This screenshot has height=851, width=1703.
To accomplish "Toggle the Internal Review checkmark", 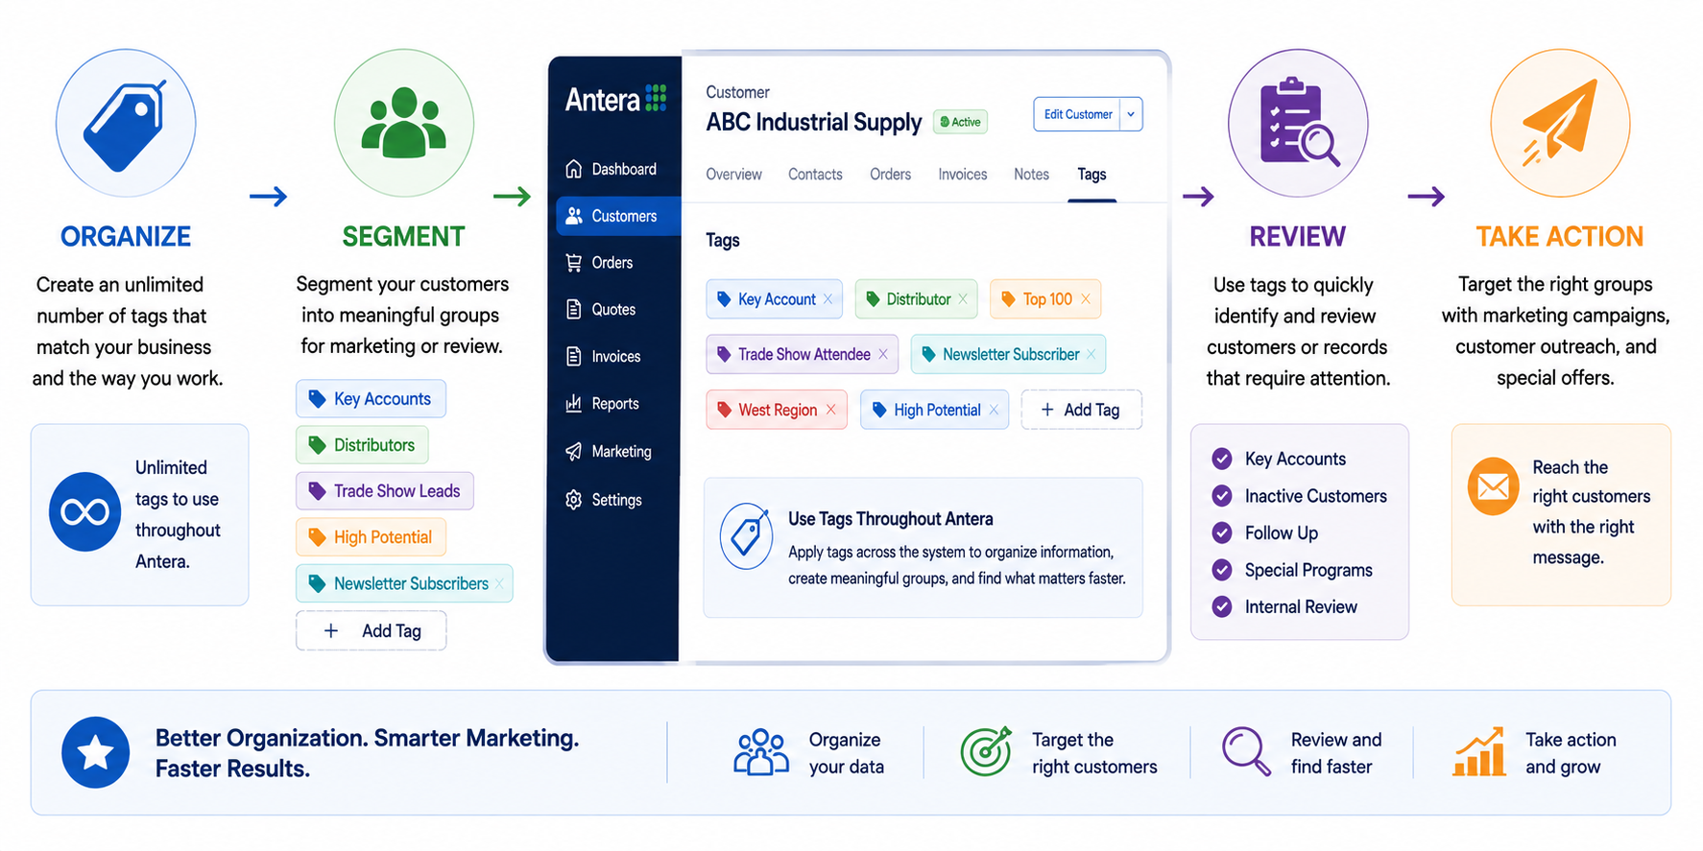I will (1222, 606).
